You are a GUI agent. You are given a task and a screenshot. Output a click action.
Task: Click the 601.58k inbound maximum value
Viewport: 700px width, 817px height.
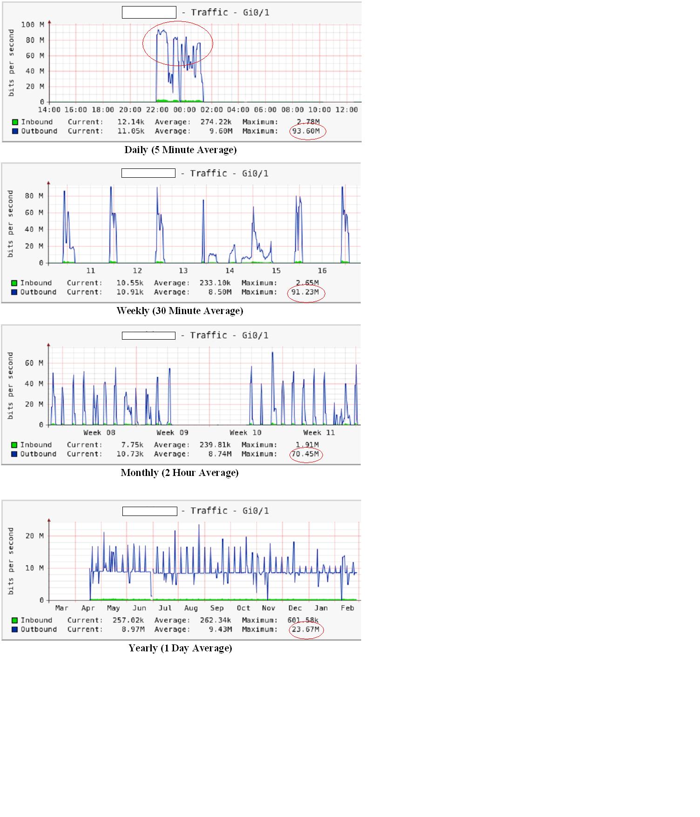[303, 621]
